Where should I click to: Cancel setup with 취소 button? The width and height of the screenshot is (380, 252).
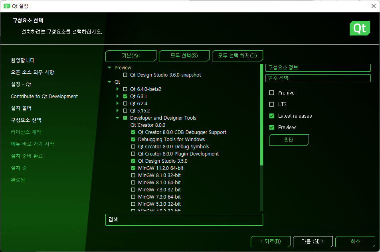(355, 242)
